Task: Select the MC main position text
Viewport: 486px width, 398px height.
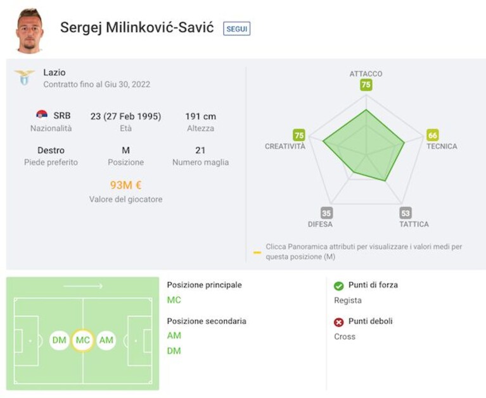Action: tap(174, 300)
